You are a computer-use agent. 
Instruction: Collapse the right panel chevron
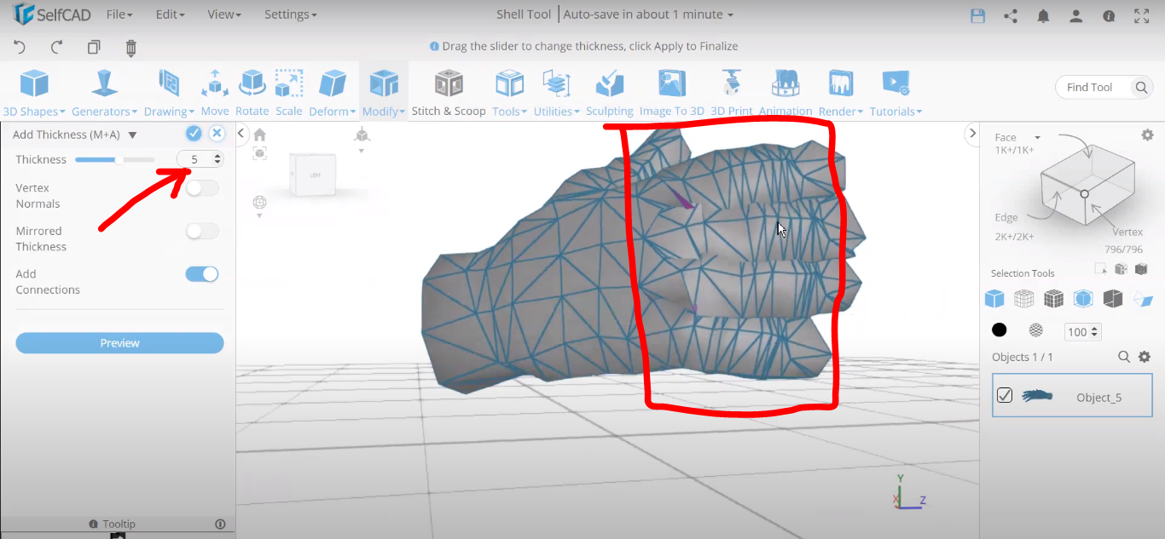(971, 133)
